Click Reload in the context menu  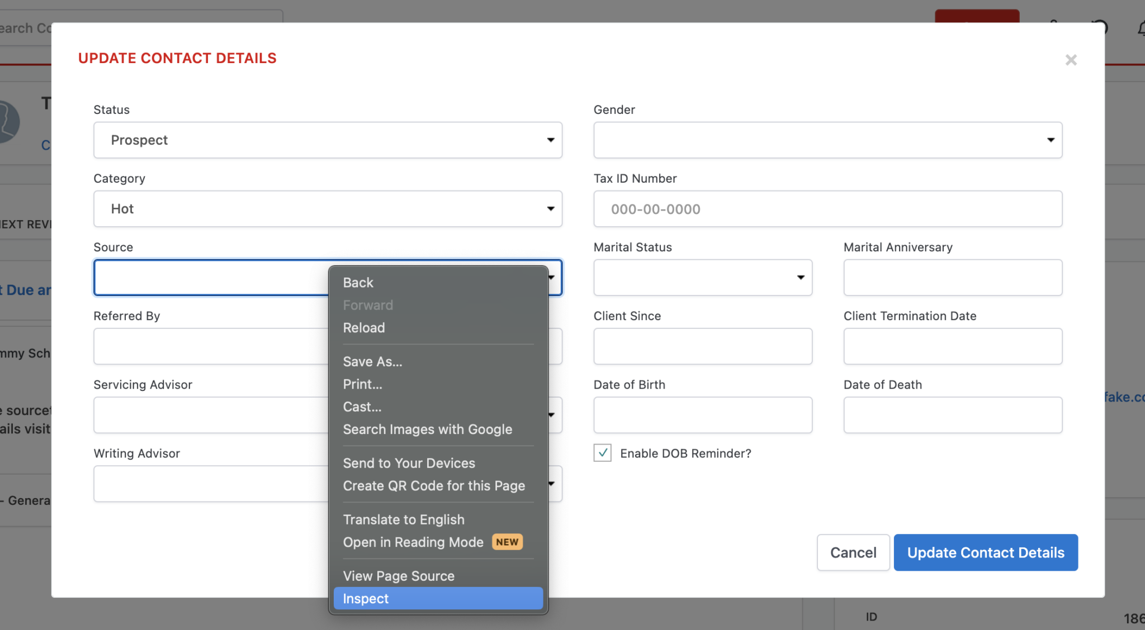coord(364,328)
